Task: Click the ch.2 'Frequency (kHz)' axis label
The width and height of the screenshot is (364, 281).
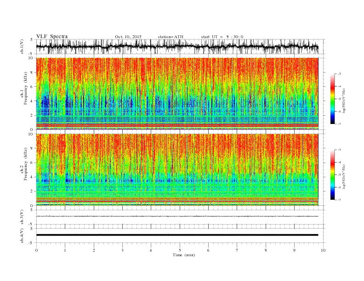Action: coord(26,164)
